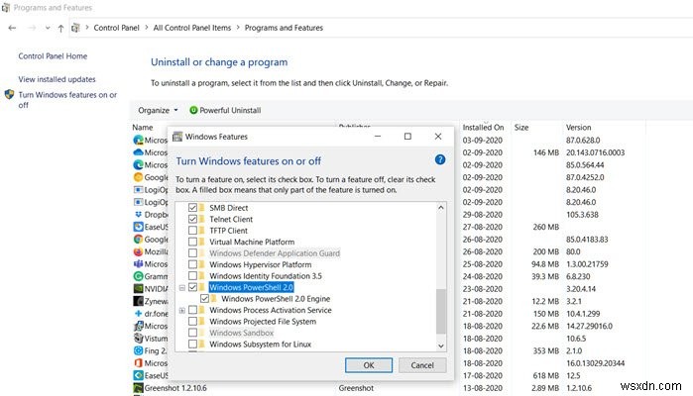Click the Windows Features help question-mark icon

440,159
